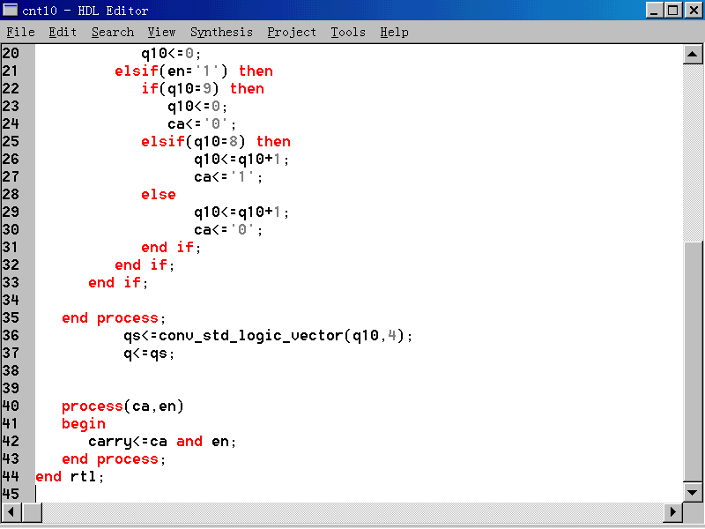Click 'begin' keyword on line 41
705x529 pixels.
(84, 424)
